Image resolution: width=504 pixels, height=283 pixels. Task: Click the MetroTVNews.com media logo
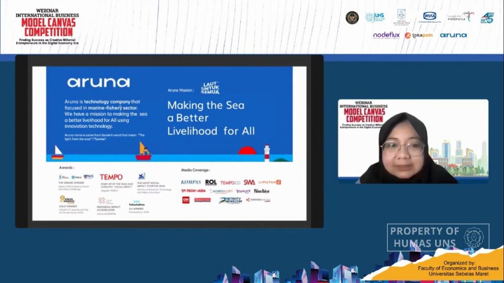(230, 200)
